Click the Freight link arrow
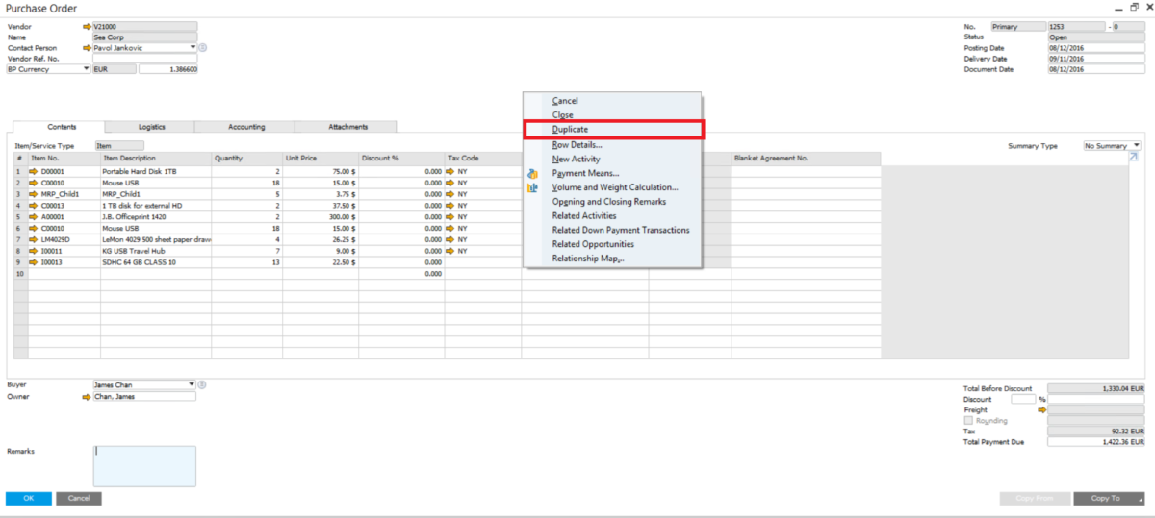 click(1041, 410)
